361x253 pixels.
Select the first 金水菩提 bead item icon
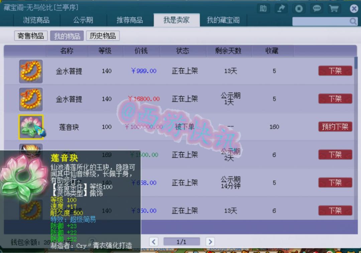click(31, 71)
